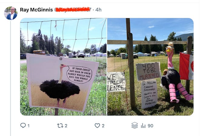Click the 400 TO BE MURDERED sign

tap(148, 71)
